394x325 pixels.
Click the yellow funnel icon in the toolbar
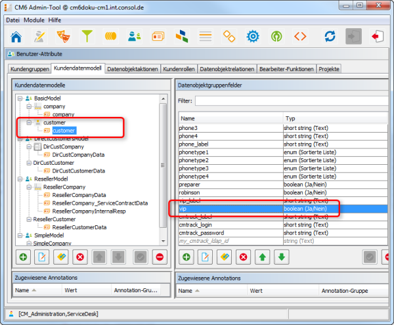[x=87, y=35]
